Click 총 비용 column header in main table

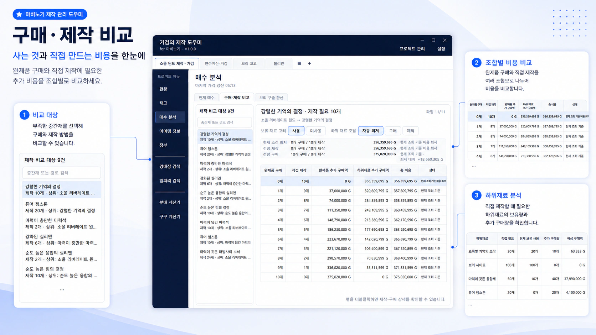click(x=405, y=170)
